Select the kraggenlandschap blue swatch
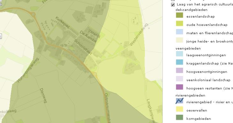233x123 pixels. click(x=179, y=62)
